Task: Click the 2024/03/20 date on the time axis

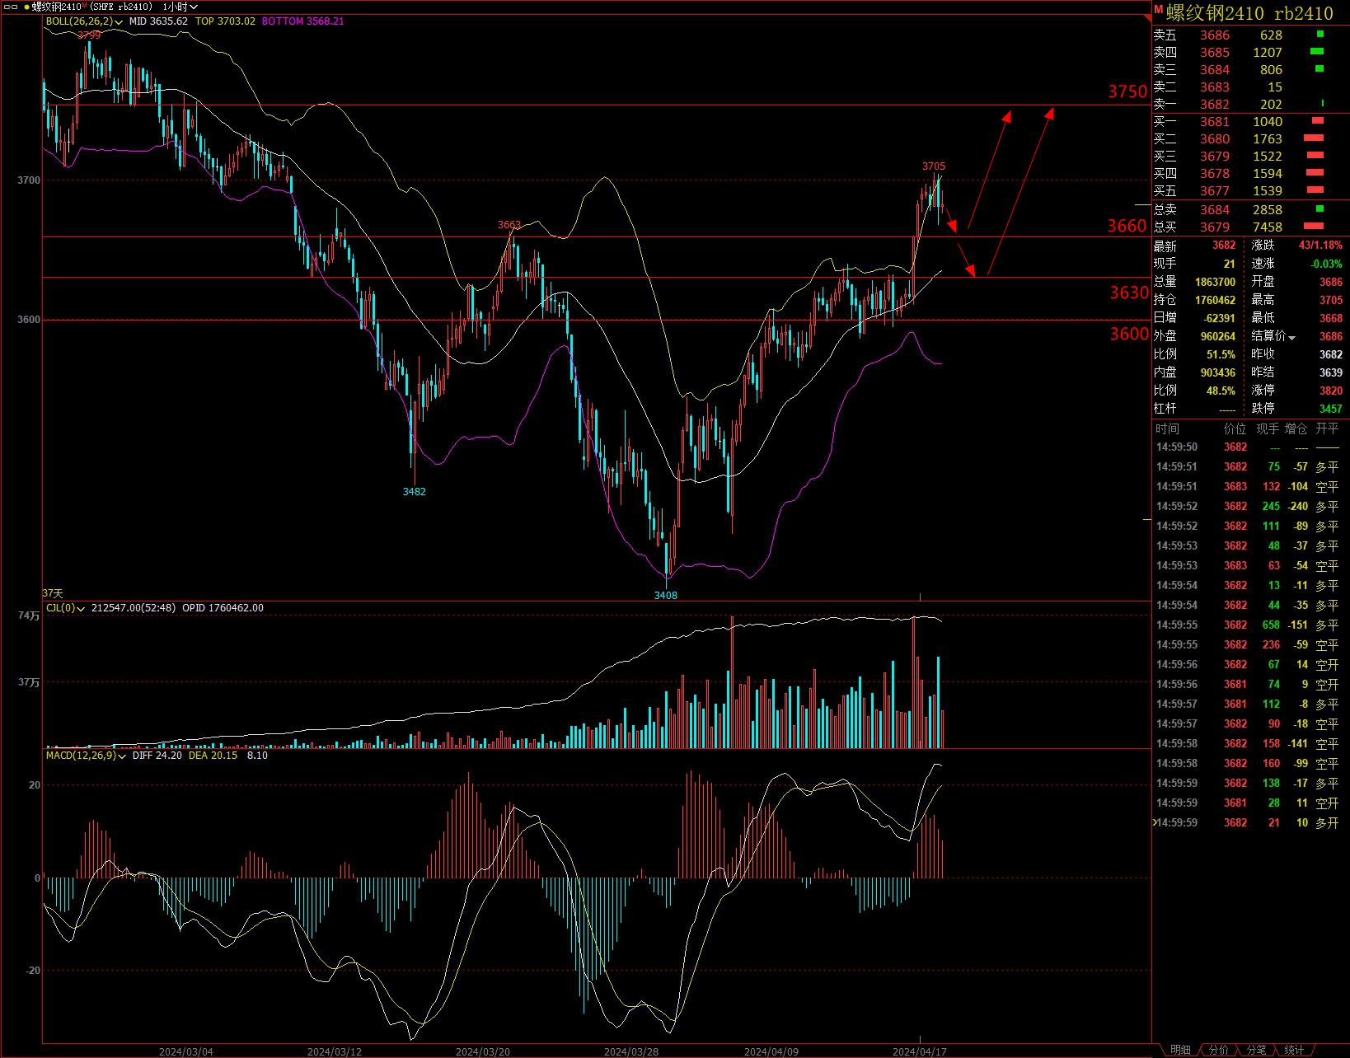Action: (x=483, y=1051)
